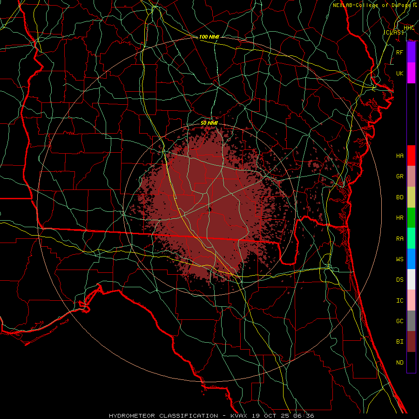Click the DS legend label
Screen dimensions: 419x419
click(x=400, y=280)
